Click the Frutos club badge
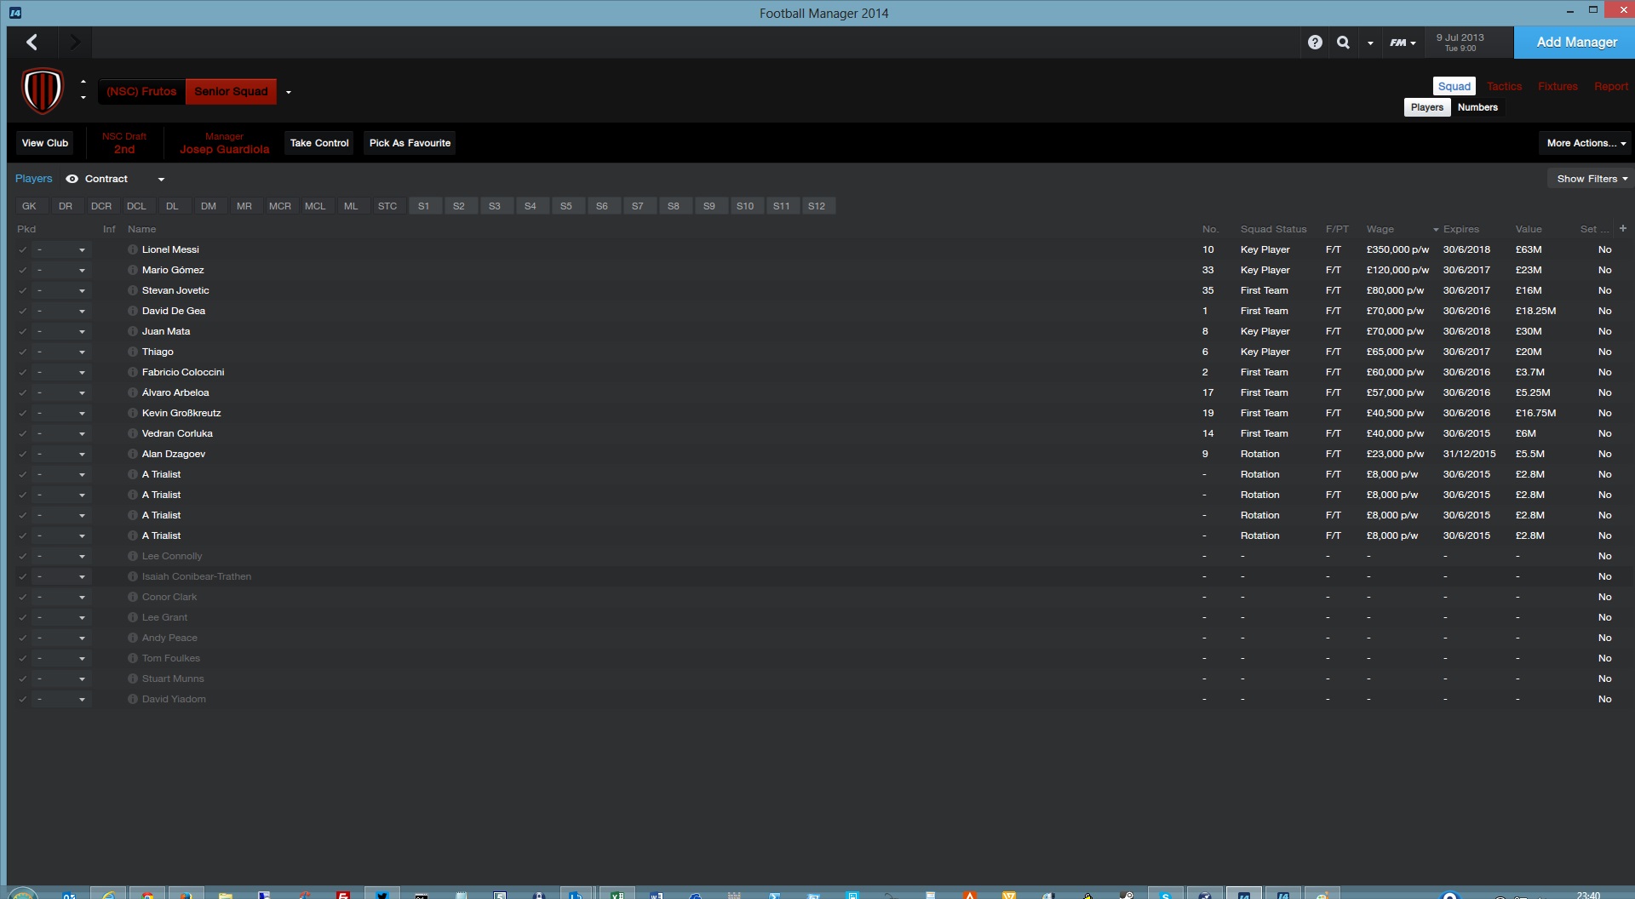Viewport: 1635px width, 899px height. pyautogui.click(x=43, y=90)
